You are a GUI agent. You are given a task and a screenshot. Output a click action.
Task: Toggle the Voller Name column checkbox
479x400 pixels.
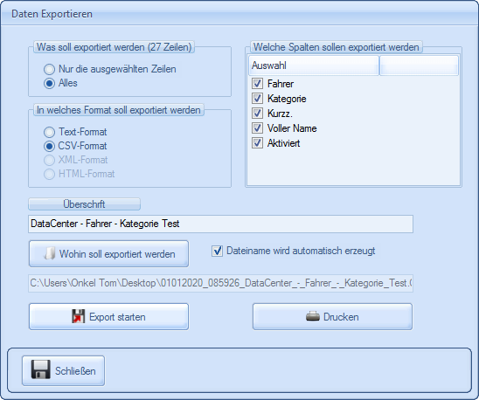257,128
